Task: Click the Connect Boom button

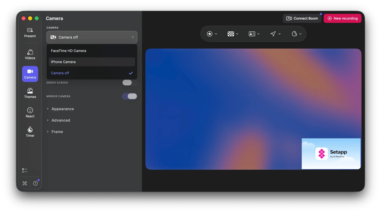Action: pyautogui.click(x=302, y=18)
